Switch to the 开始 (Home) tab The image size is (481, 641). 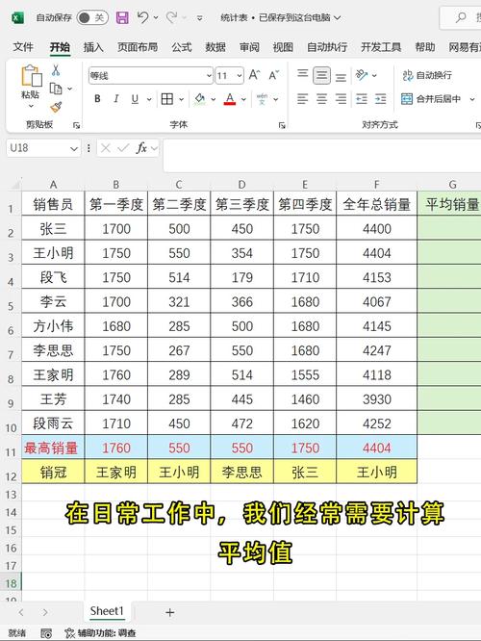(60, 47)
